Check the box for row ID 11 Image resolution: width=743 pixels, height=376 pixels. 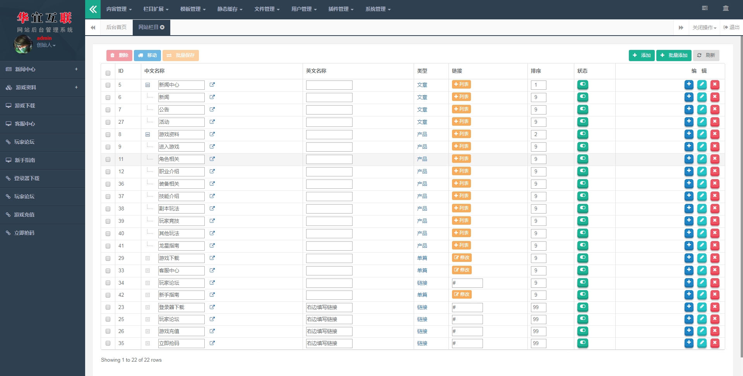[x=108, y=159]
